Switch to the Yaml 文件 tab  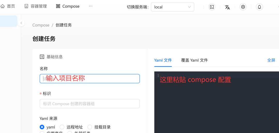point(163,60)
